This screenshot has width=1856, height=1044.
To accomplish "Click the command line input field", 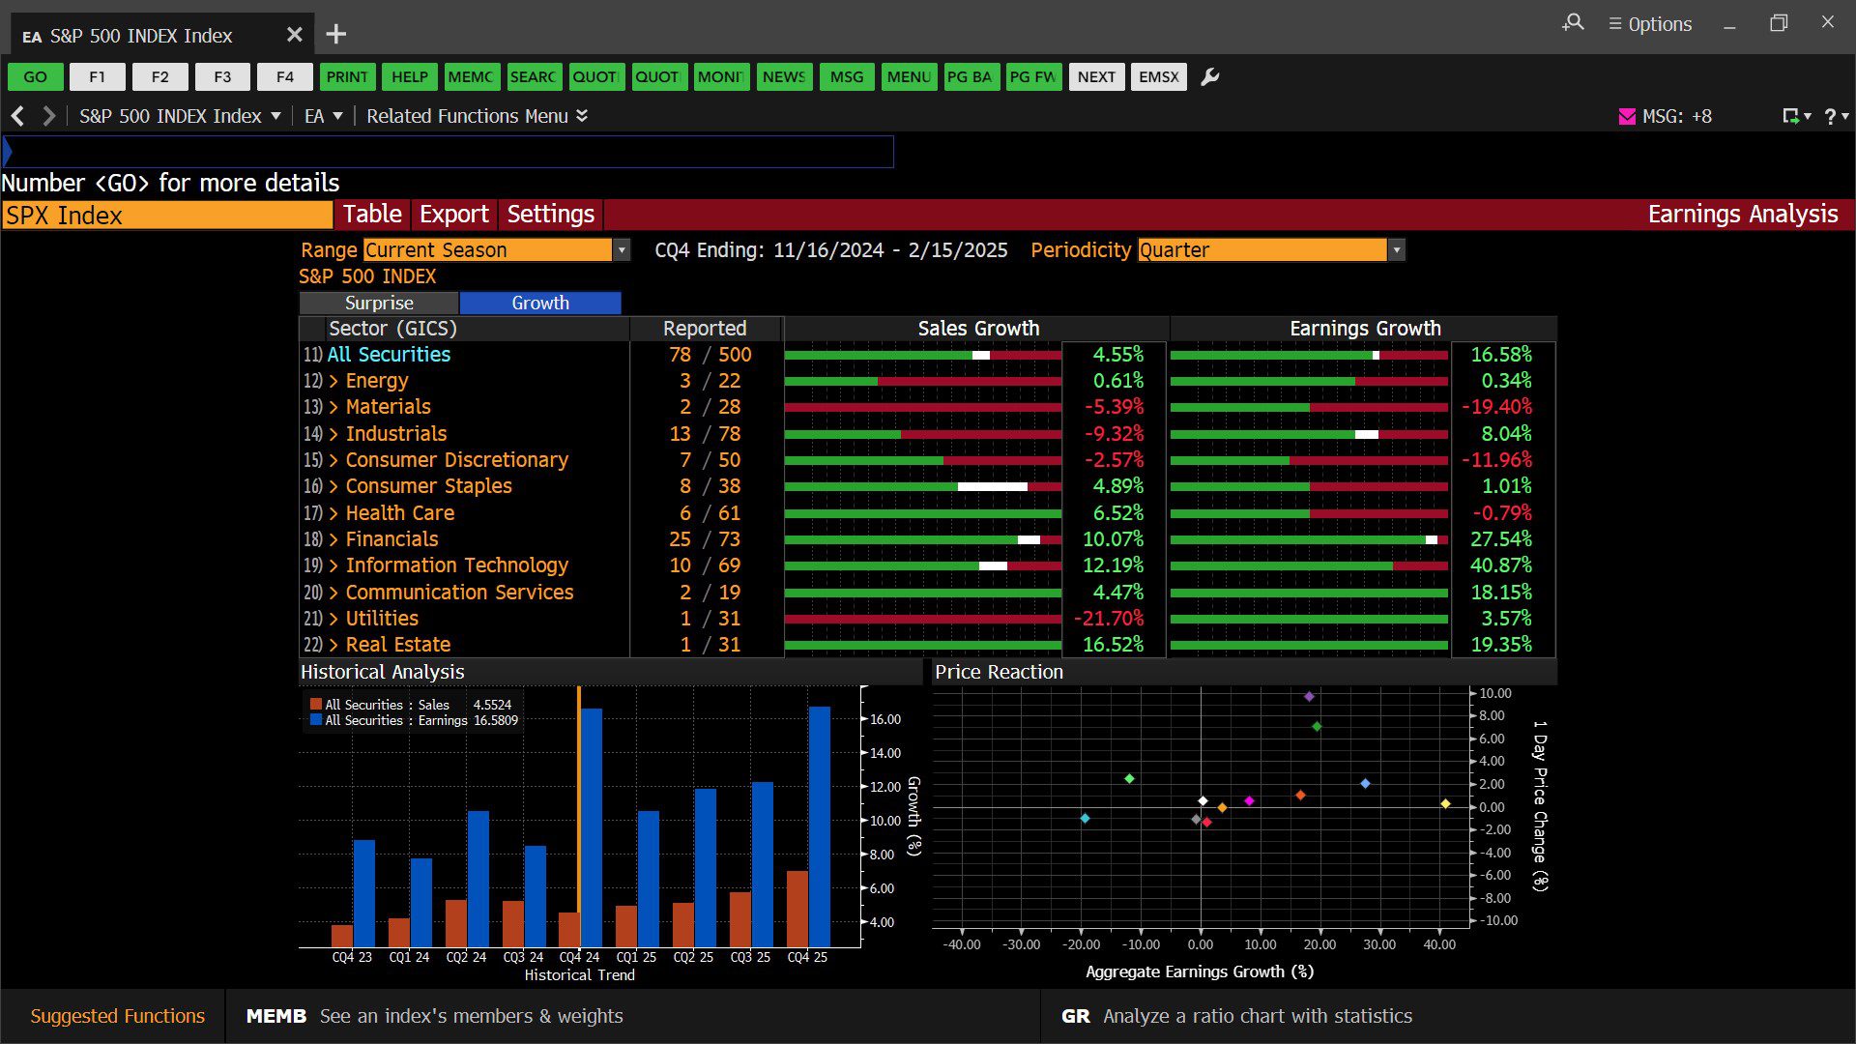I will click(x=449, y=152).
